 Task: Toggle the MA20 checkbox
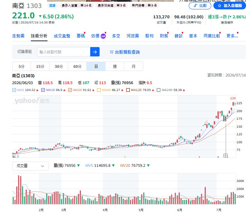pos(70,90)
